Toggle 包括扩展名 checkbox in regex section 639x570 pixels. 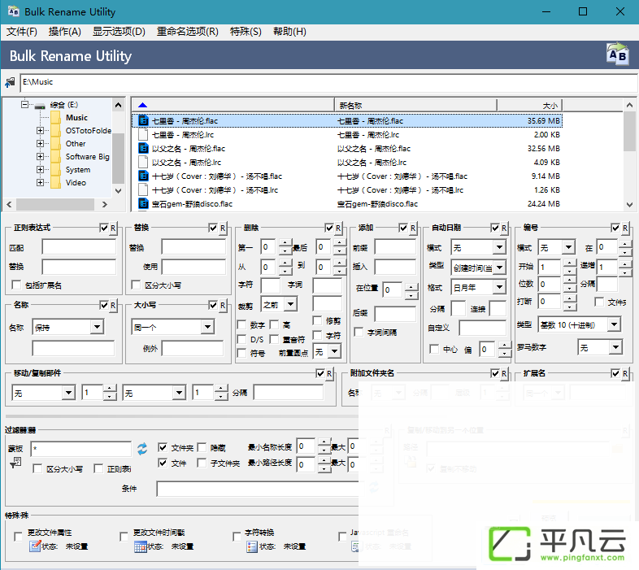17,285
